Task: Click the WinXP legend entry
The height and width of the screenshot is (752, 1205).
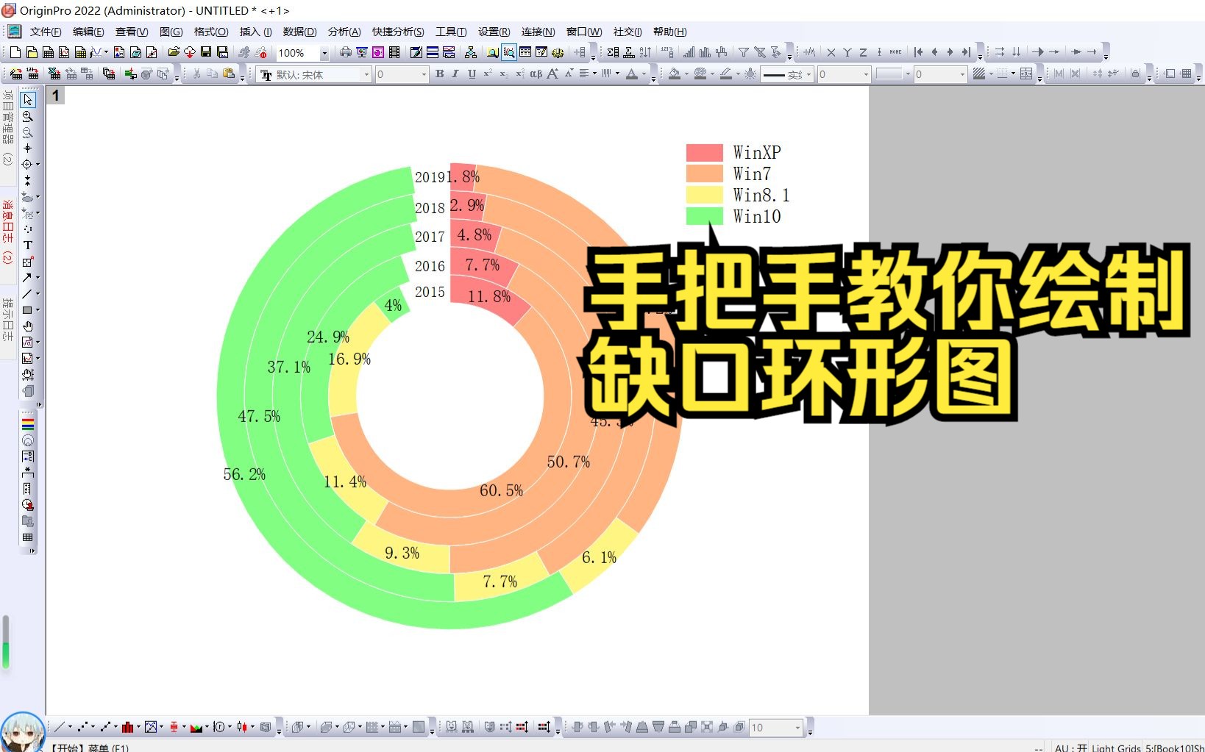Action: pyautogui.click(x=756, y=152)
